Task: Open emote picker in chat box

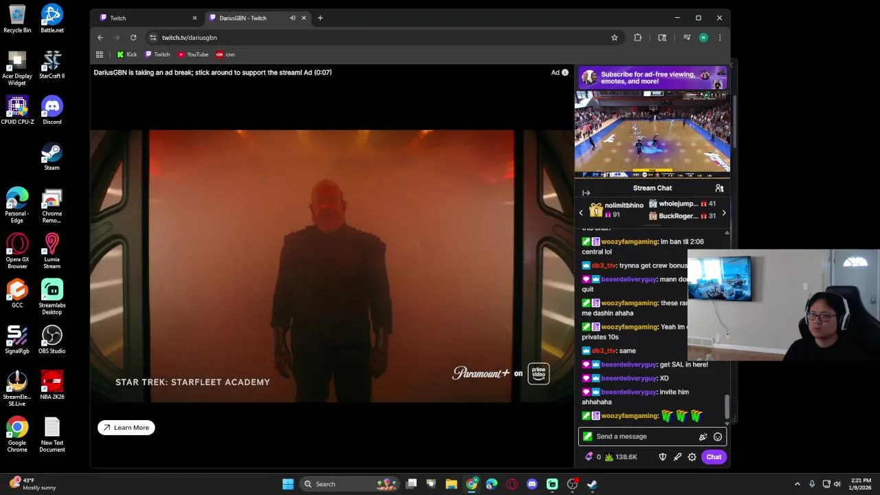Action: 718,437
